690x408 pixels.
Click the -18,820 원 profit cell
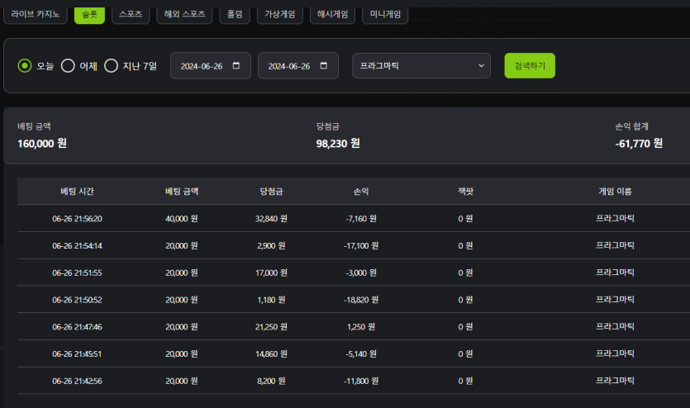(x=361, y=300)
